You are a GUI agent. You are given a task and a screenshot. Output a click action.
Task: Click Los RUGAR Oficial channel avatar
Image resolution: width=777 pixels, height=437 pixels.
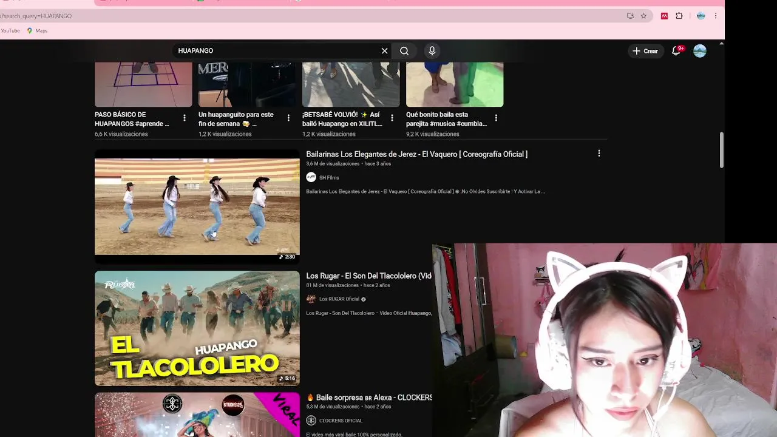(311, 299)
